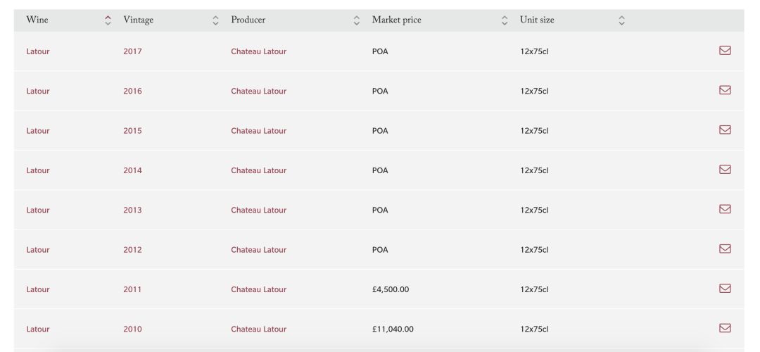The height and width of the screenshot is (352, 760).
Task: Toggle the Vintage column sort arrows
Action: click(x=215, y=20)
